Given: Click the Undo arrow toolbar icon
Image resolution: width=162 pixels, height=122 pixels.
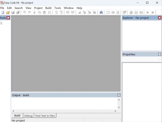Looking at the screenshot, I should tap(25, 12).
